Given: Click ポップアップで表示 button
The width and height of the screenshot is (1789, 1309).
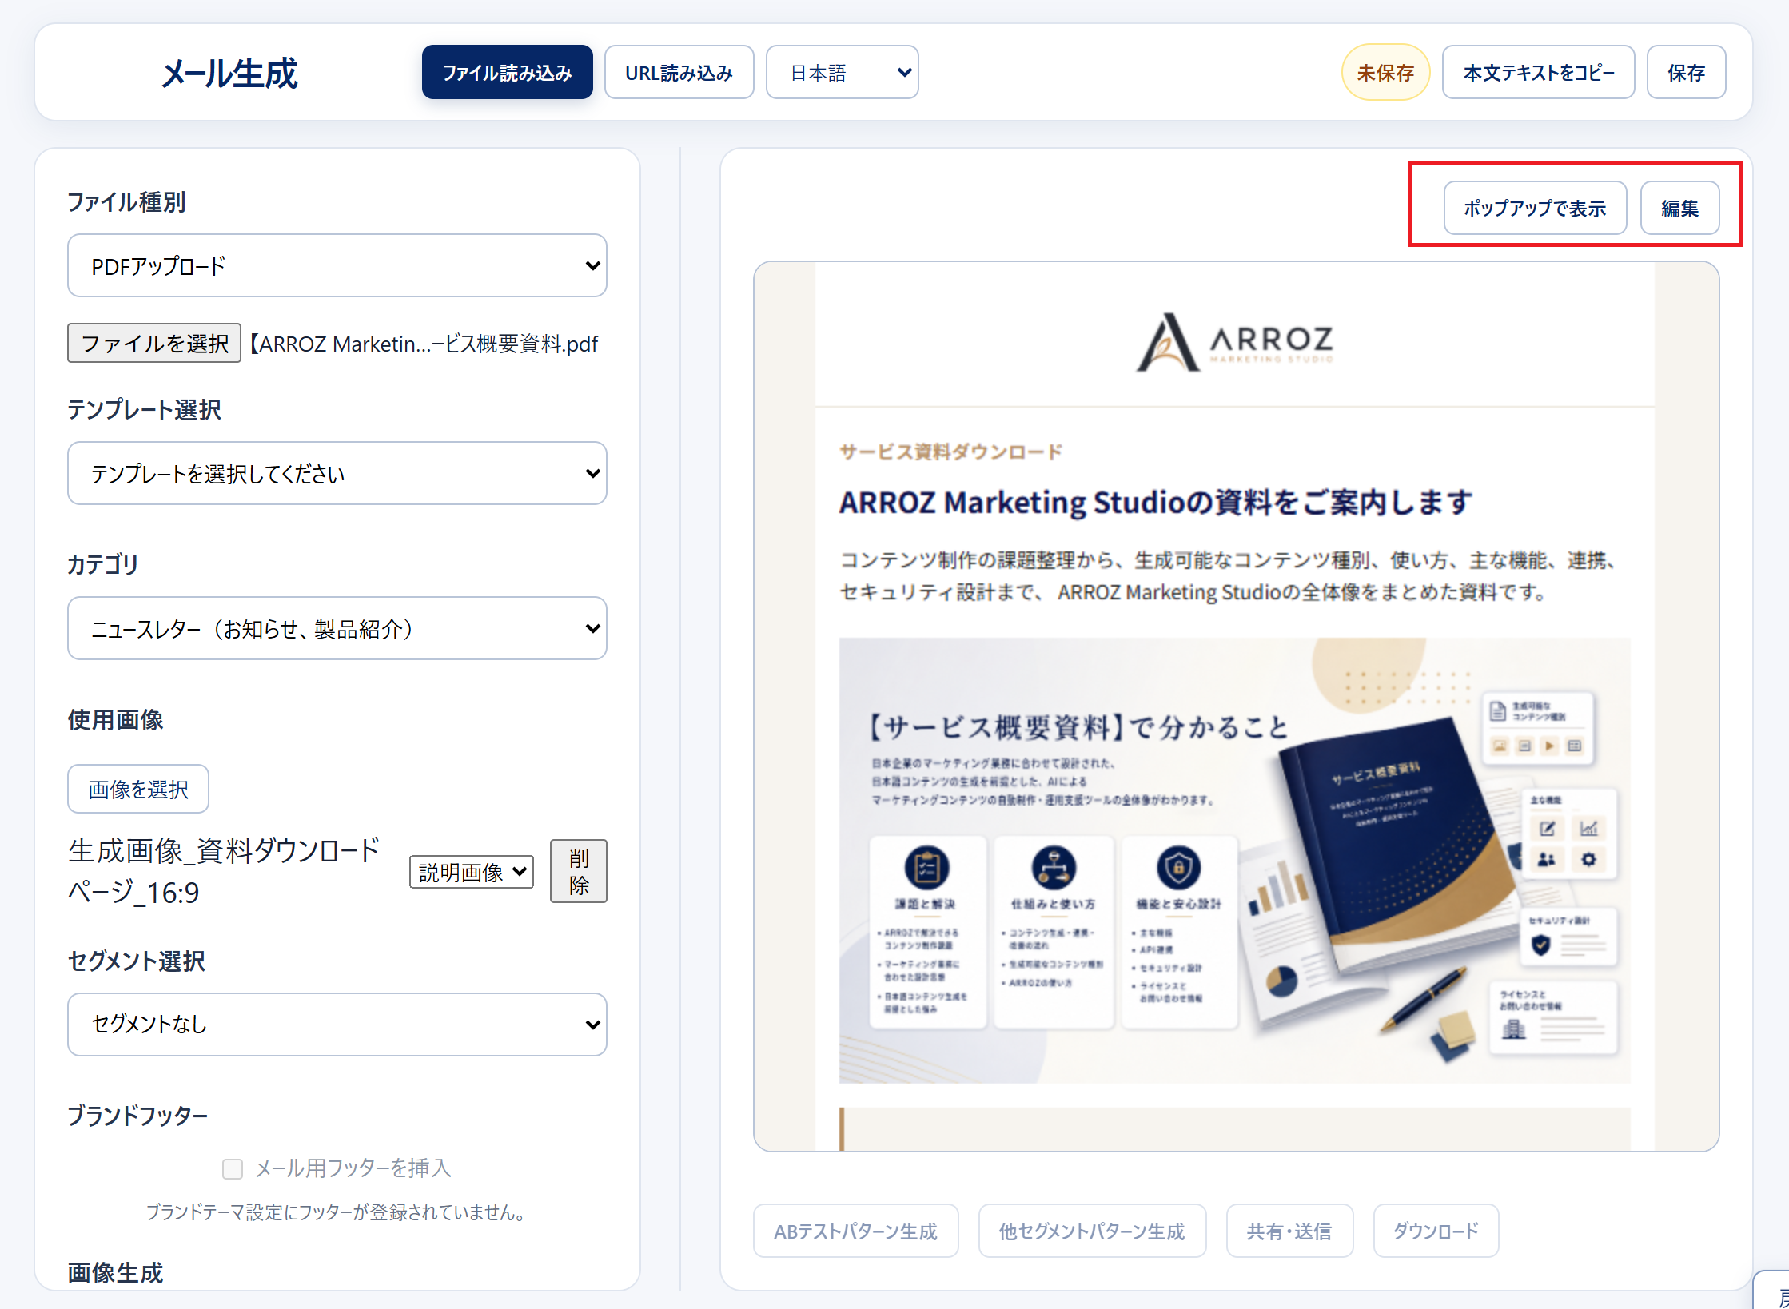Looking at the screenshot, I should click(1535, 208).
